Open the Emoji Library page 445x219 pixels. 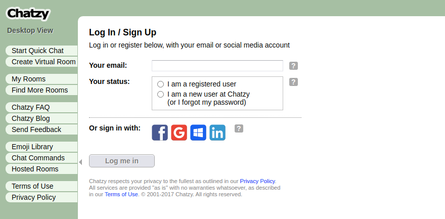(x=41, y=147)
